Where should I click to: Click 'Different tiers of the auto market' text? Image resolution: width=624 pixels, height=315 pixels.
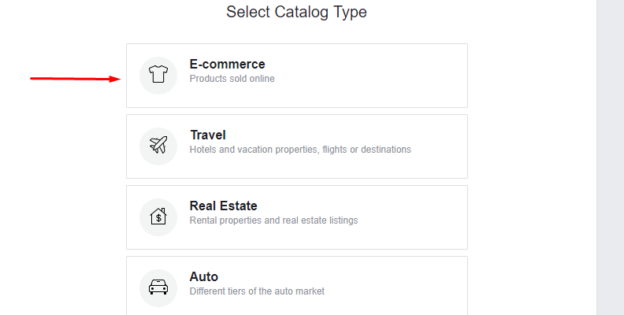click(257, 291)
